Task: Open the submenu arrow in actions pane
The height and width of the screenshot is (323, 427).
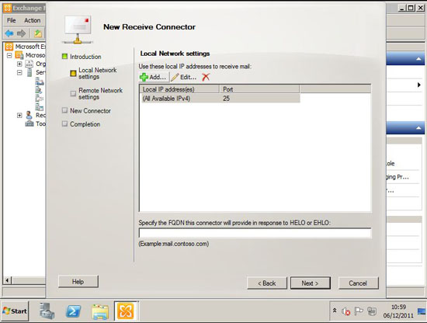Action: (419, 85)
